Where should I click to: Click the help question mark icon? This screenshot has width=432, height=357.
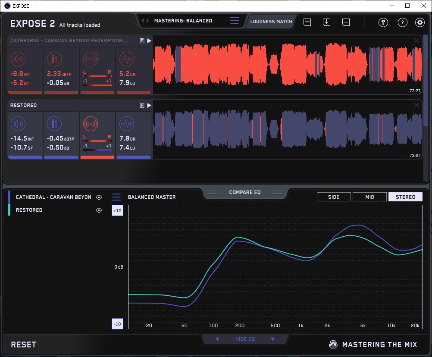click(402, 22)
